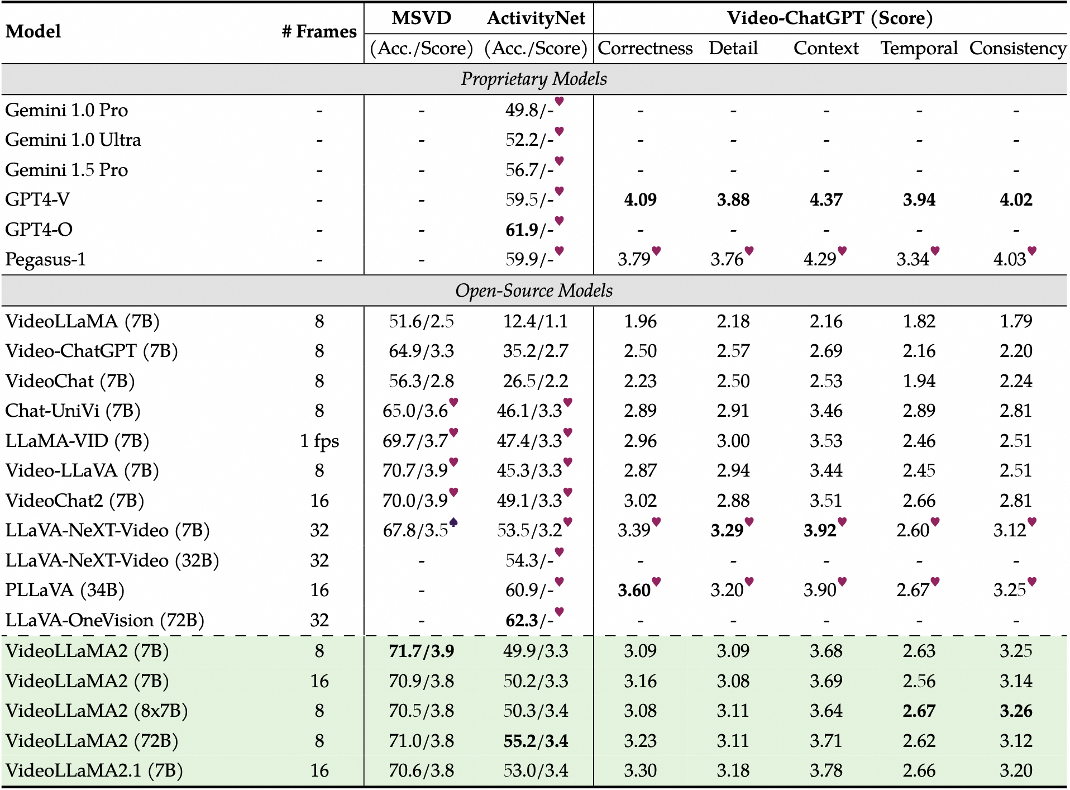
Task: Click the heart marker beside Gemini 1.0 Pro's 49.8 score
Action: click(x=559, y=101)
